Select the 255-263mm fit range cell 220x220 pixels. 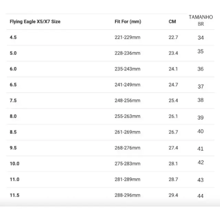click(x=128, y=116)
